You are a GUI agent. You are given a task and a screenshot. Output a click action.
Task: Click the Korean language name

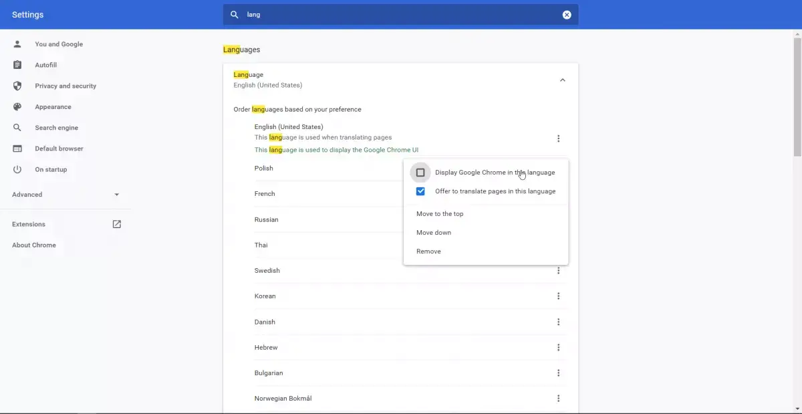[265, 296]
